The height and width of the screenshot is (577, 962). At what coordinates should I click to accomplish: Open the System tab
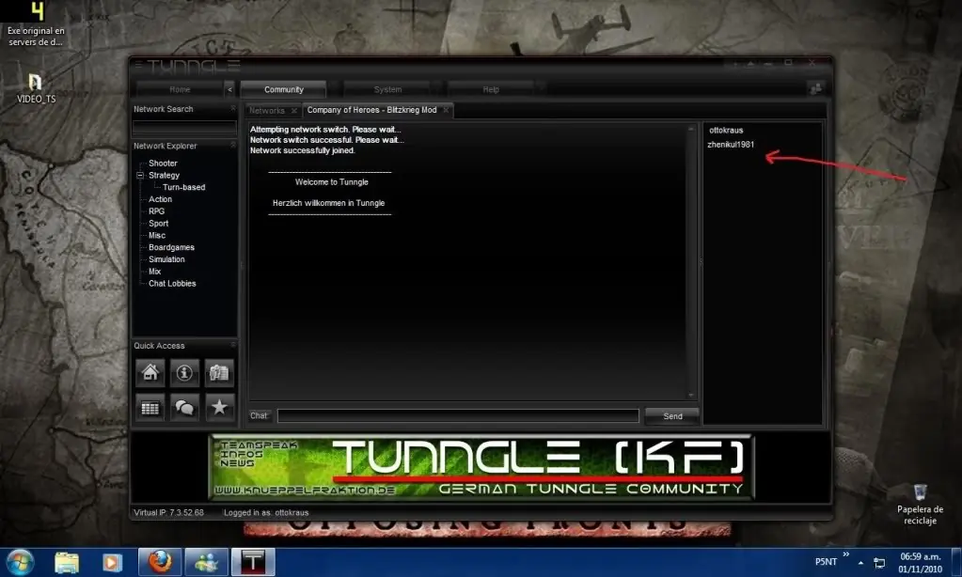pyautogui.click(x=387, y=89)
